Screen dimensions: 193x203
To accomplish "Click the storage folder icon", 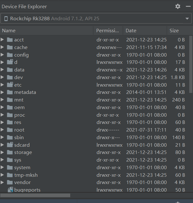I will pos(10,152).
